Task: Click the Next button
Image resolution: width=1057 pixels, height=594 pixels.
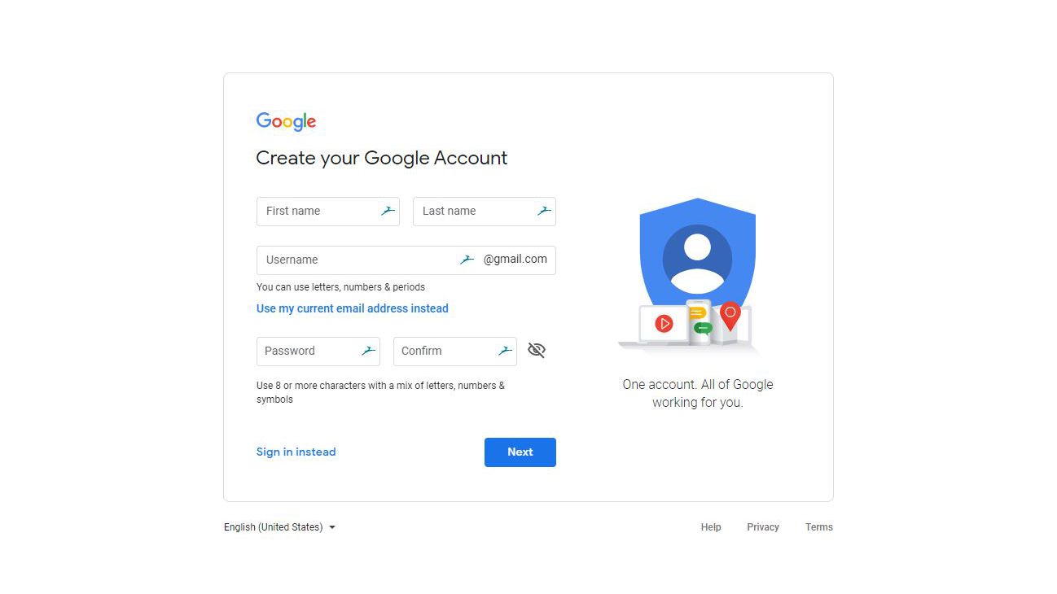Action: pyautogui.click(x=520, y=452)
